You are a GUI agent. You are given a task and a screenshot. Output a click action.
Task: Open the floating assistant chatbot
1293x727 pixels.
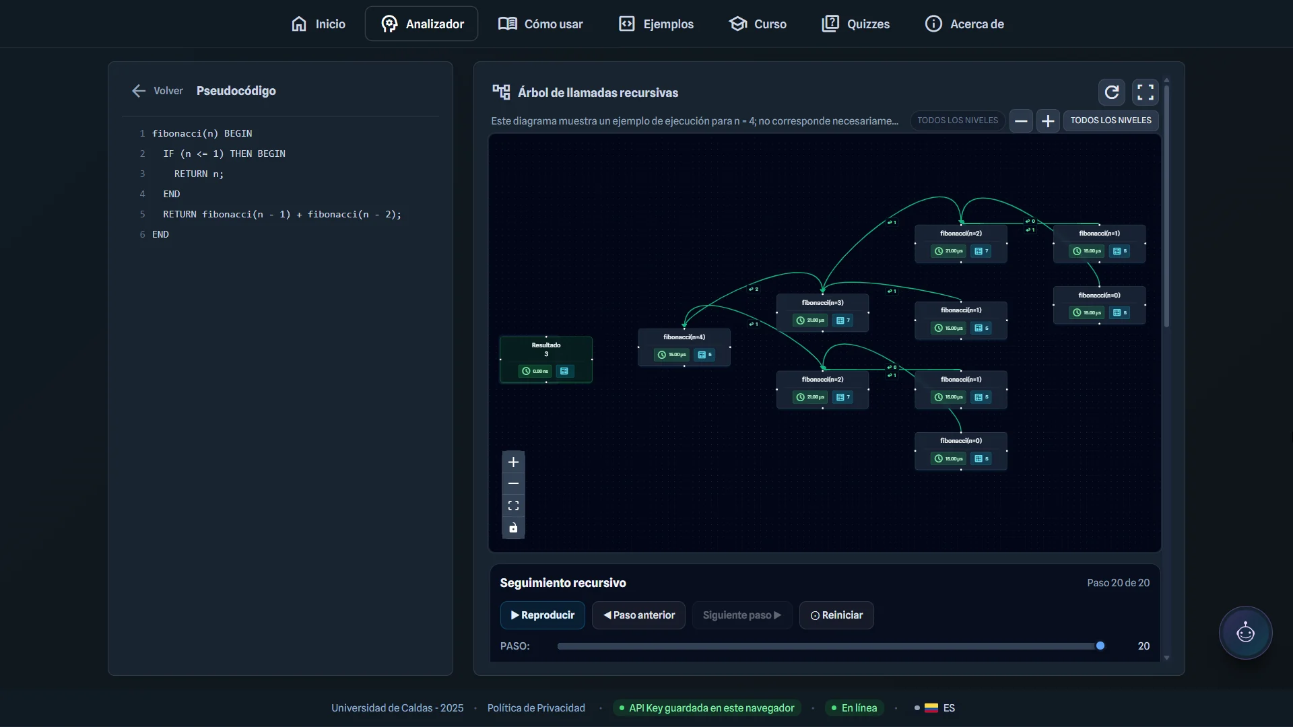1245,633
